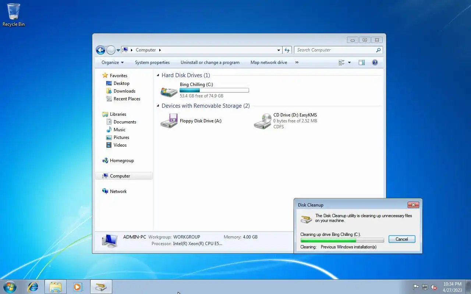This screenshot has height=294, width=471.
Task: Click Uninstall or change a program
Action: 210,62
